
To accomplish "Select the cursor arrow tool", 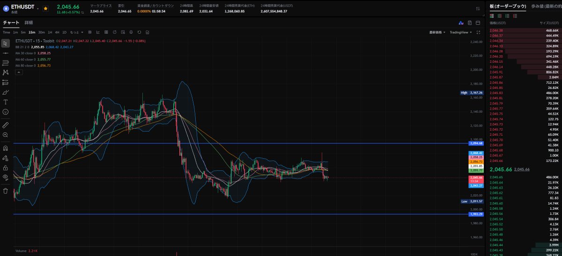I will [x=6, y=43].
